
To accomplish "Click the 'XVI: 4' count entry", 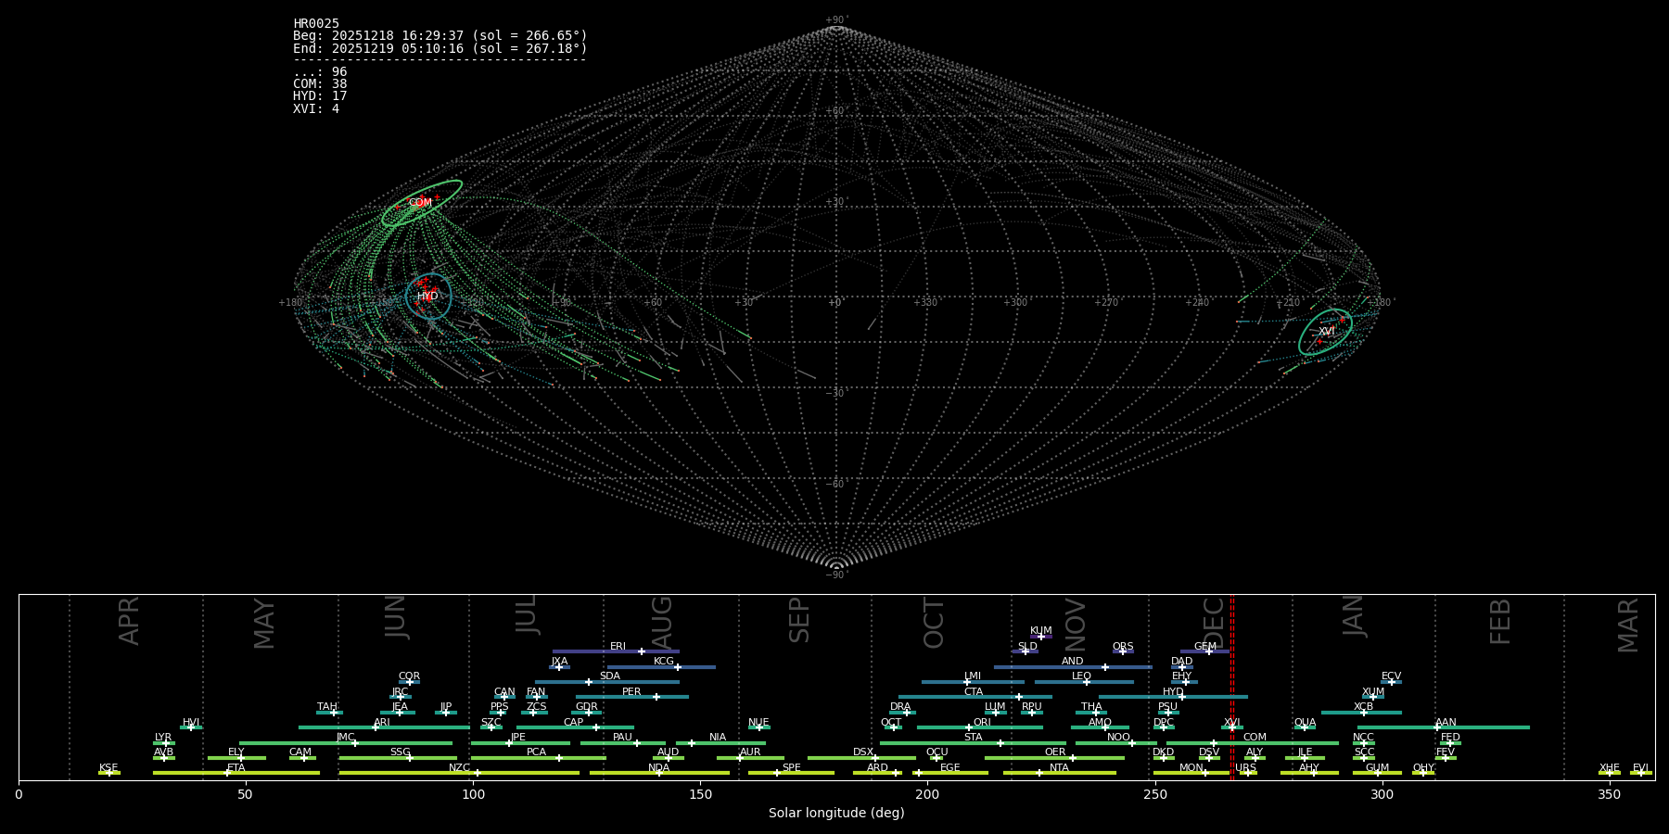I will [316, 109].
